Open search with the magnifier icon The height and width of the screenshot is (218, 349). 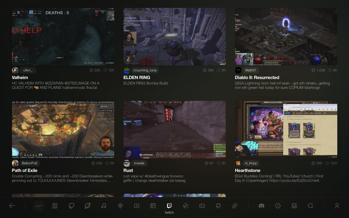pos(311,206)
